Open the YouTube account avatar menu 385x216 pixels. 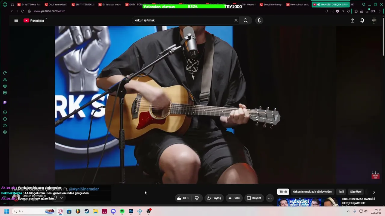[x=374, y=20]
